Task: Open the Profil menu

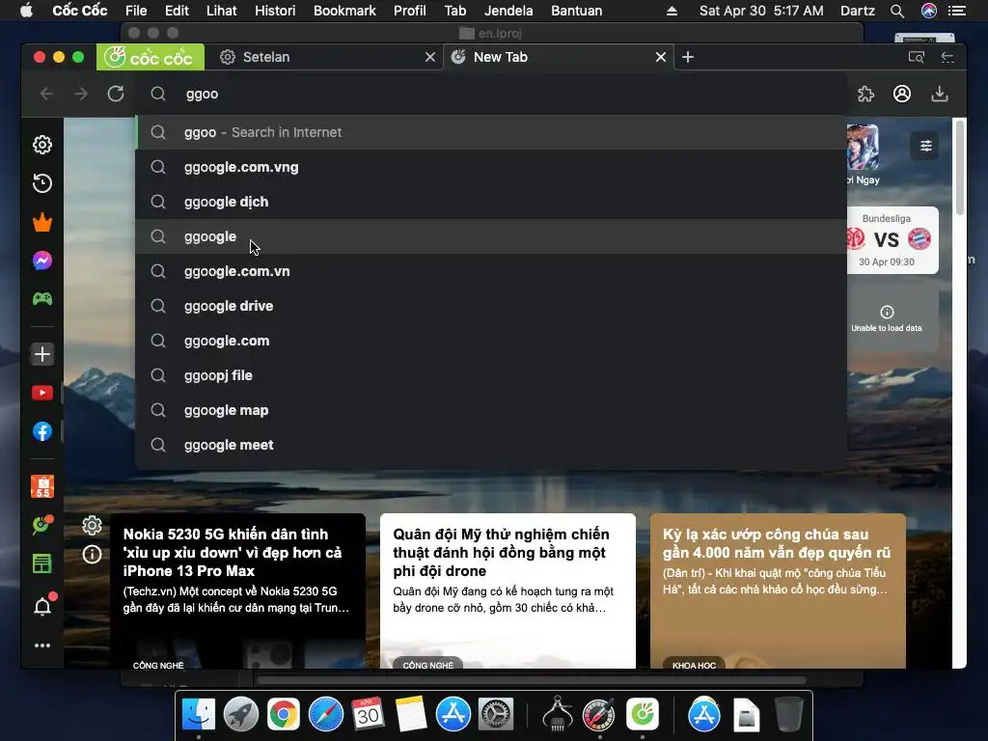Action: point(409,11)
